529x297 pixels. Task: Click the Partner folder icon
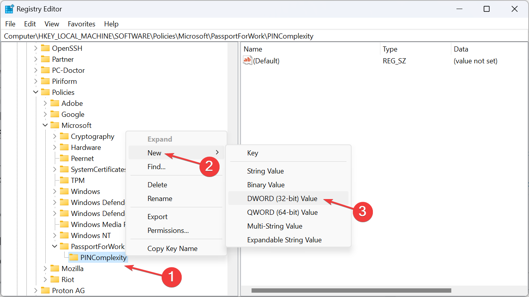pos(45,59)
